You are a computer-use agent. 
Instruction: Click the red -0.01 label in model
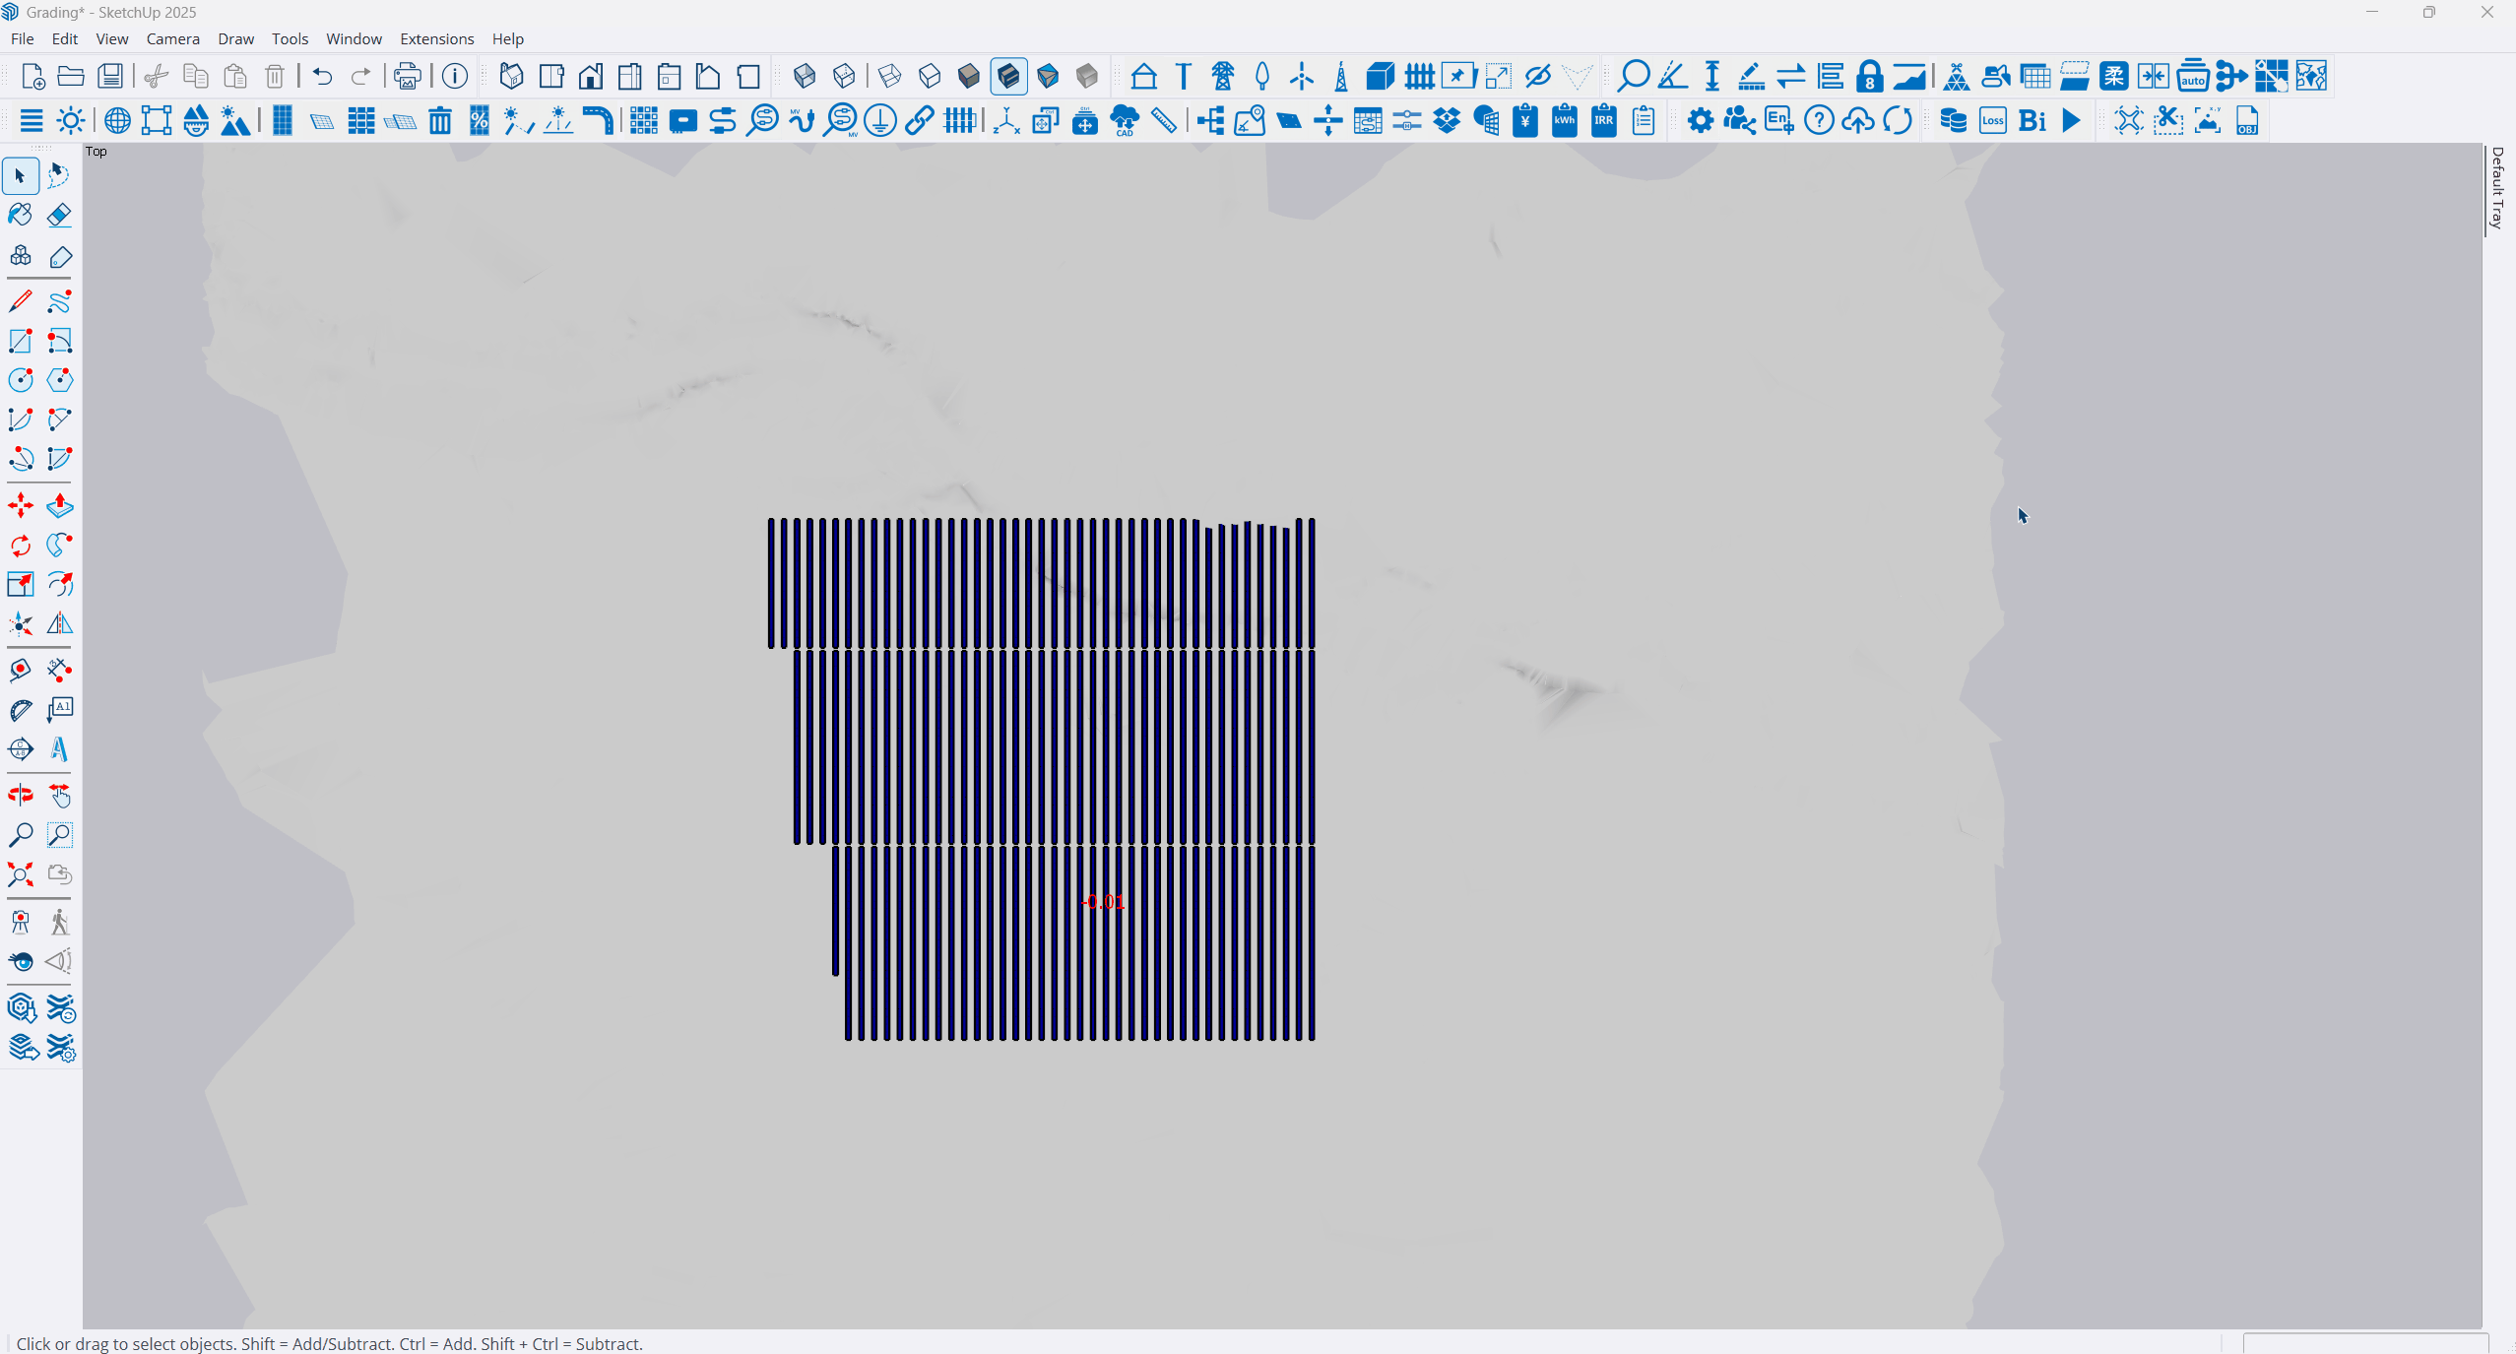click(x=1103, y=902)
